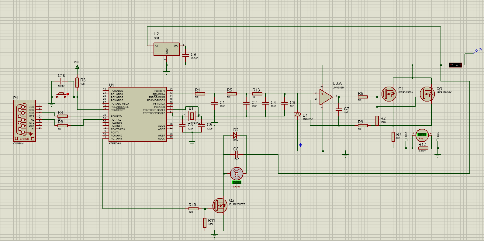Image resolution: width=484 pixels, height=241 pixels.
Task: Click the C6 1nF capacitor
Action: (x=285, y=103)
